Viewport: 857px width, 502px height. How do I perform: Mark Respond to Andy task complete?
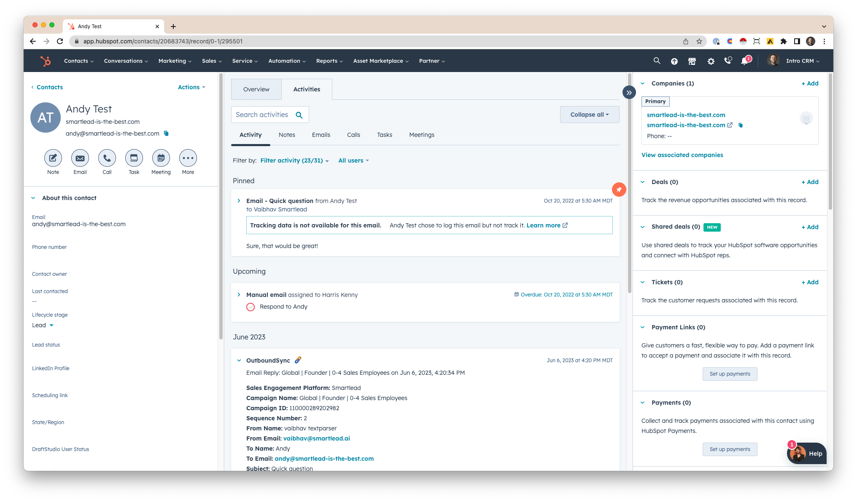coord(251,307)
